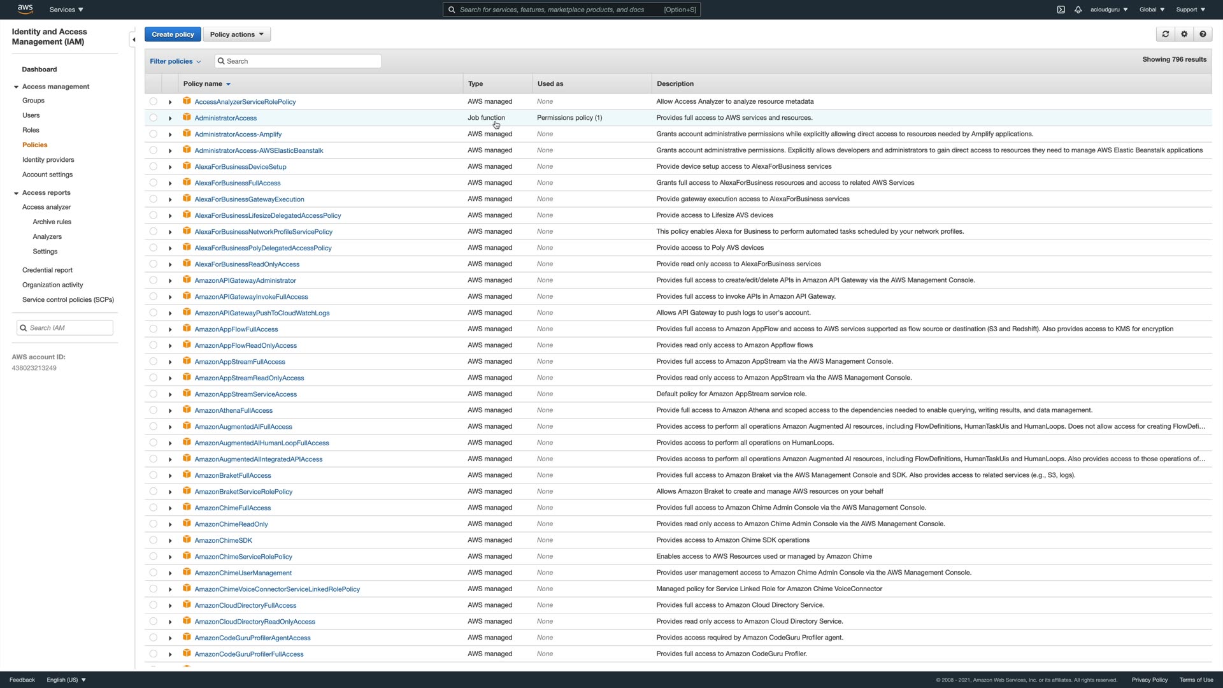1223x688 pixels.
Task: Open the Roles page in sidebar
Action: tap(31, 130)
